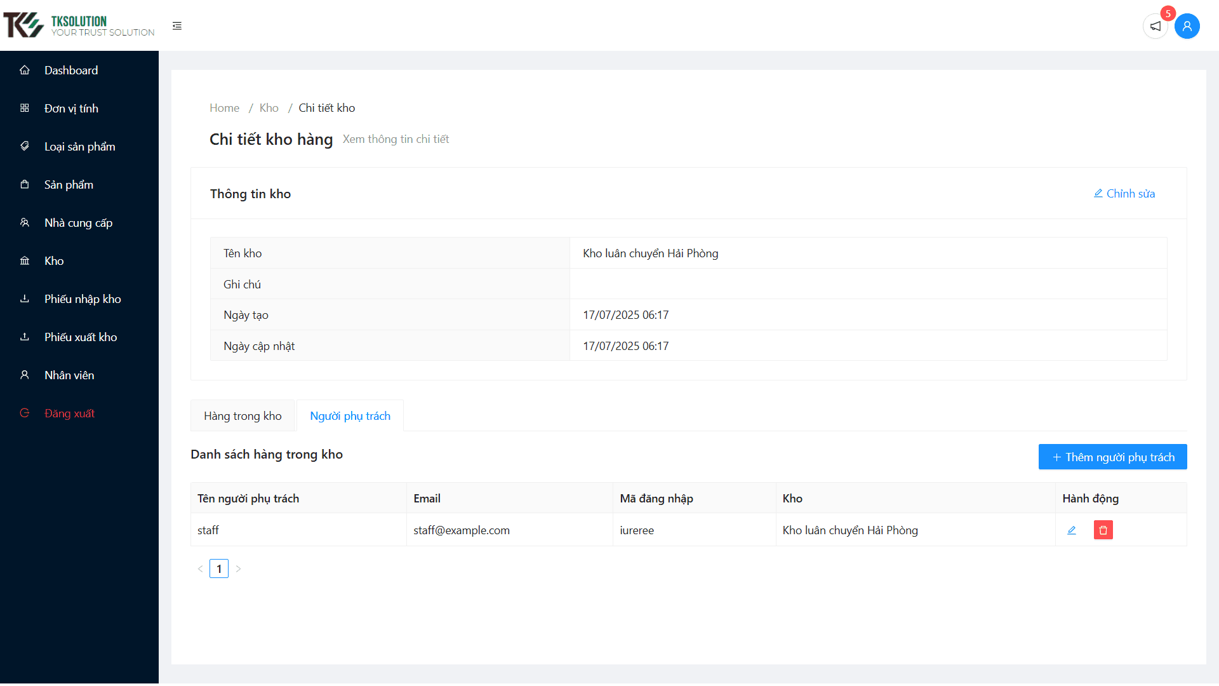Delete staff with red trash icon
Image resolution: width=1219 pixels, height=686 pixels.
1103,530
